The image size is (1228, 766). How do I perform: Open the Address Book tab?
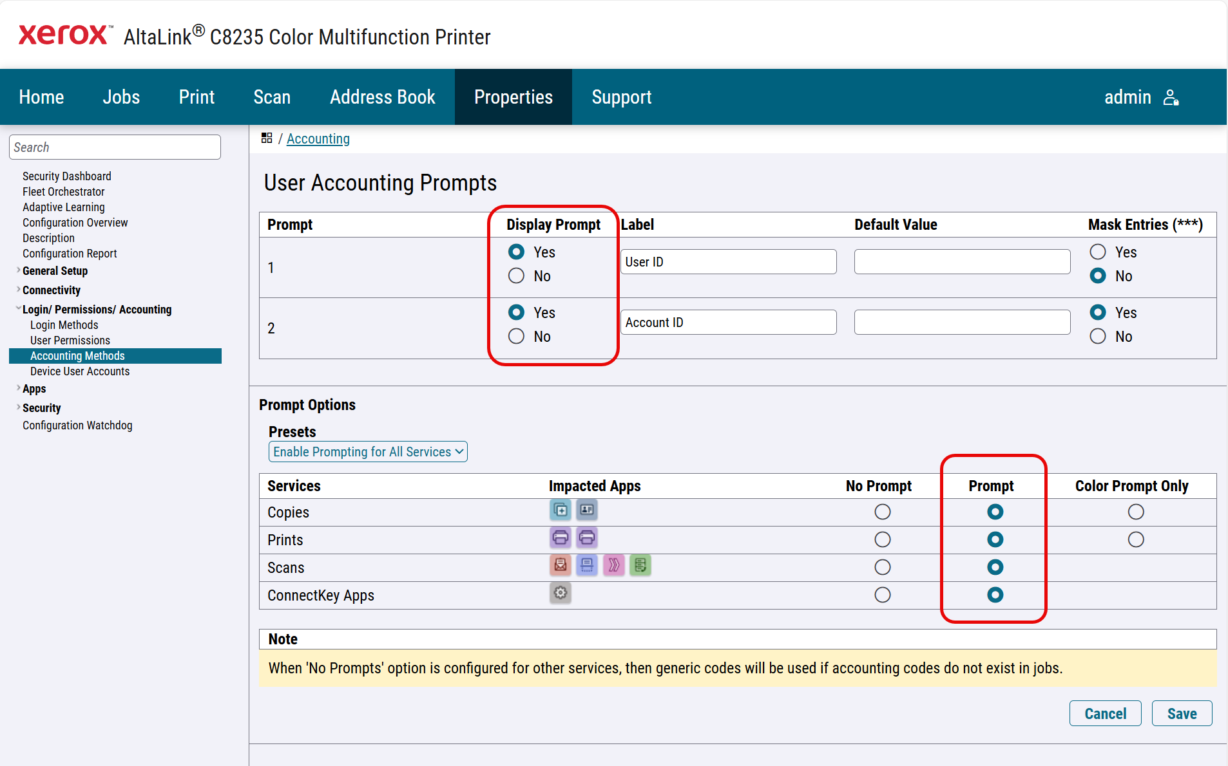tap(382, 97)
